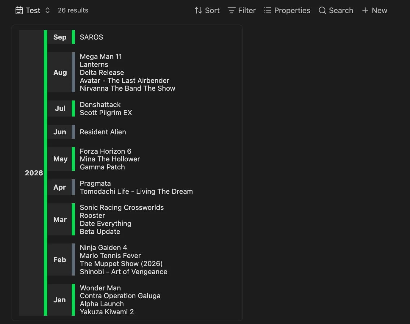Open Shinobi - Art of Vengeance entry

[123, 272]
